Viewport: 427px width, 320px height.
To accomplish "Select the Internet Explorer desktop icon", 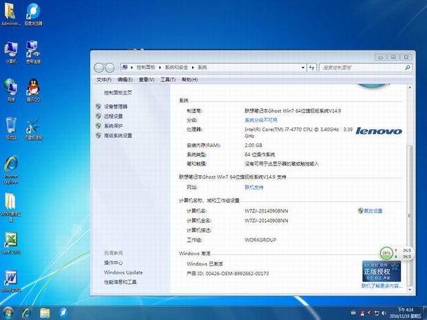I will [x=11, y=166].
